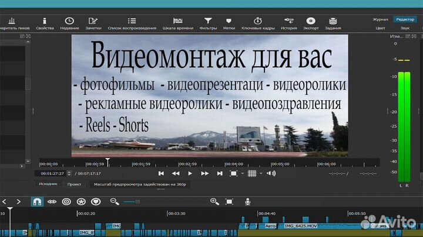Open the Свойства (Properties) panel
The width and height of the screenshot is (423, 237).
click(45, 23)
